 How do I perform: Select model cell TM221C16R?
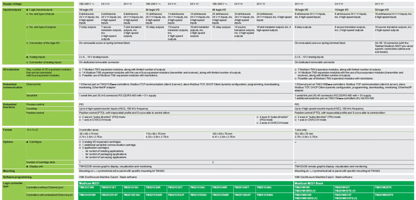pyautogui.click(x=86, y=187)
